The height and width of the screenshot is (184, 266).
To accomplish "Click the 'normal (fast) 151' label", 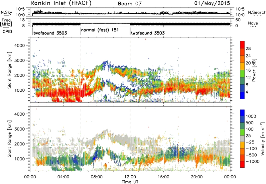I will click(100, 30).
